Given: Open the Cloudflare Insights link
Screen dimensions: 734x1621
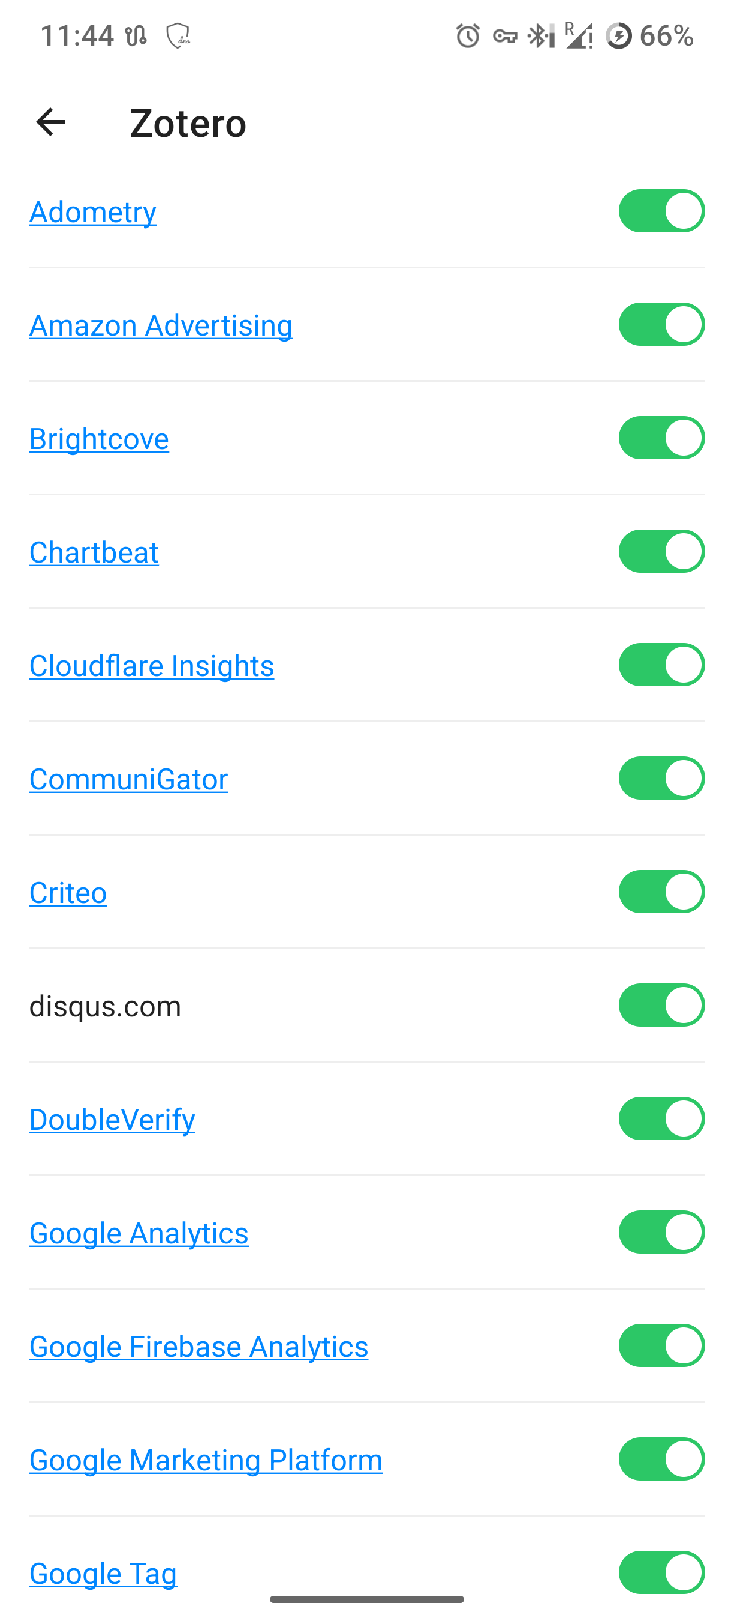Looking at the screenshot, I should [x=152, y=666].
